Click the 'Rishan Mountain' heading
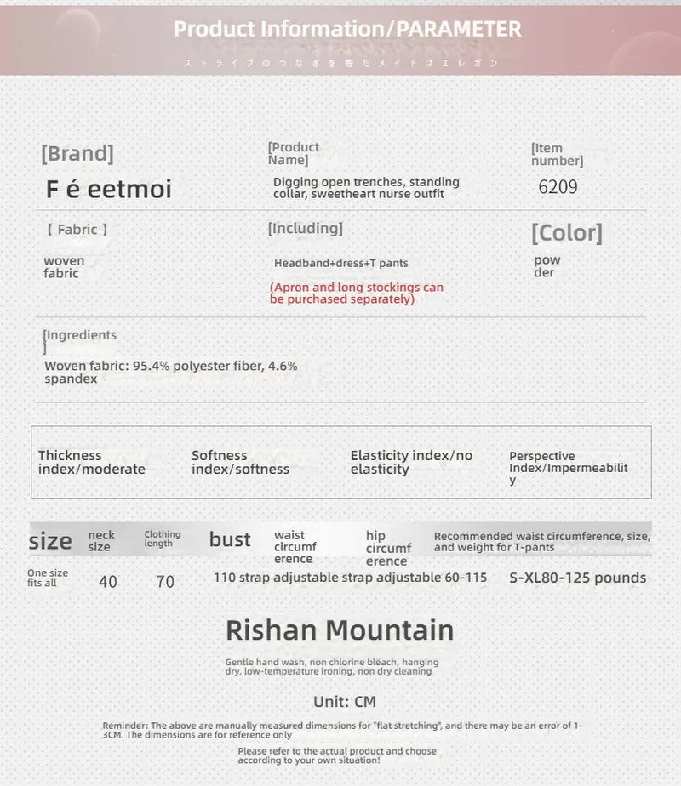 coord(340,630)
